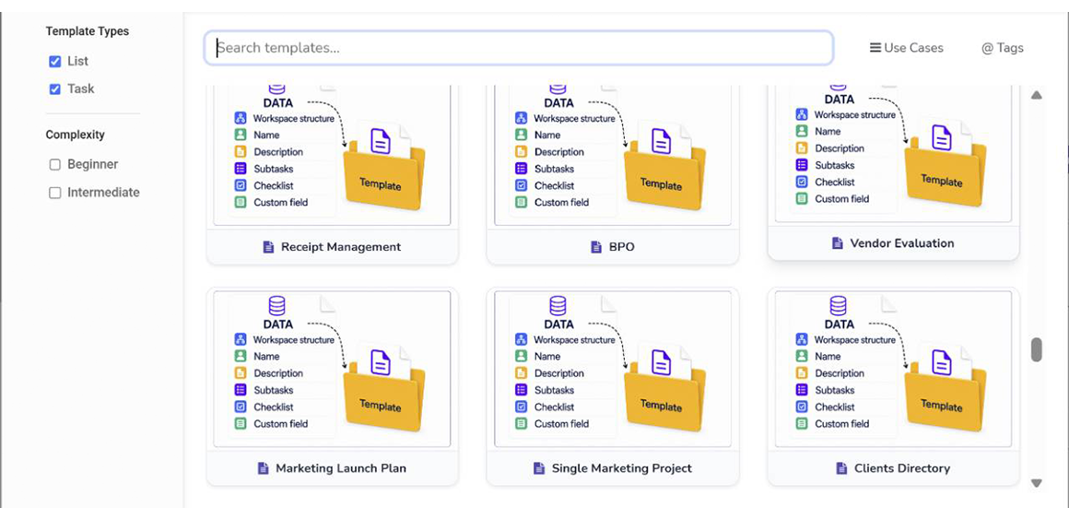The image size is (1069, 519).
Task: Click the database icon in Marketing Launch Plan card
Action: 276,305
